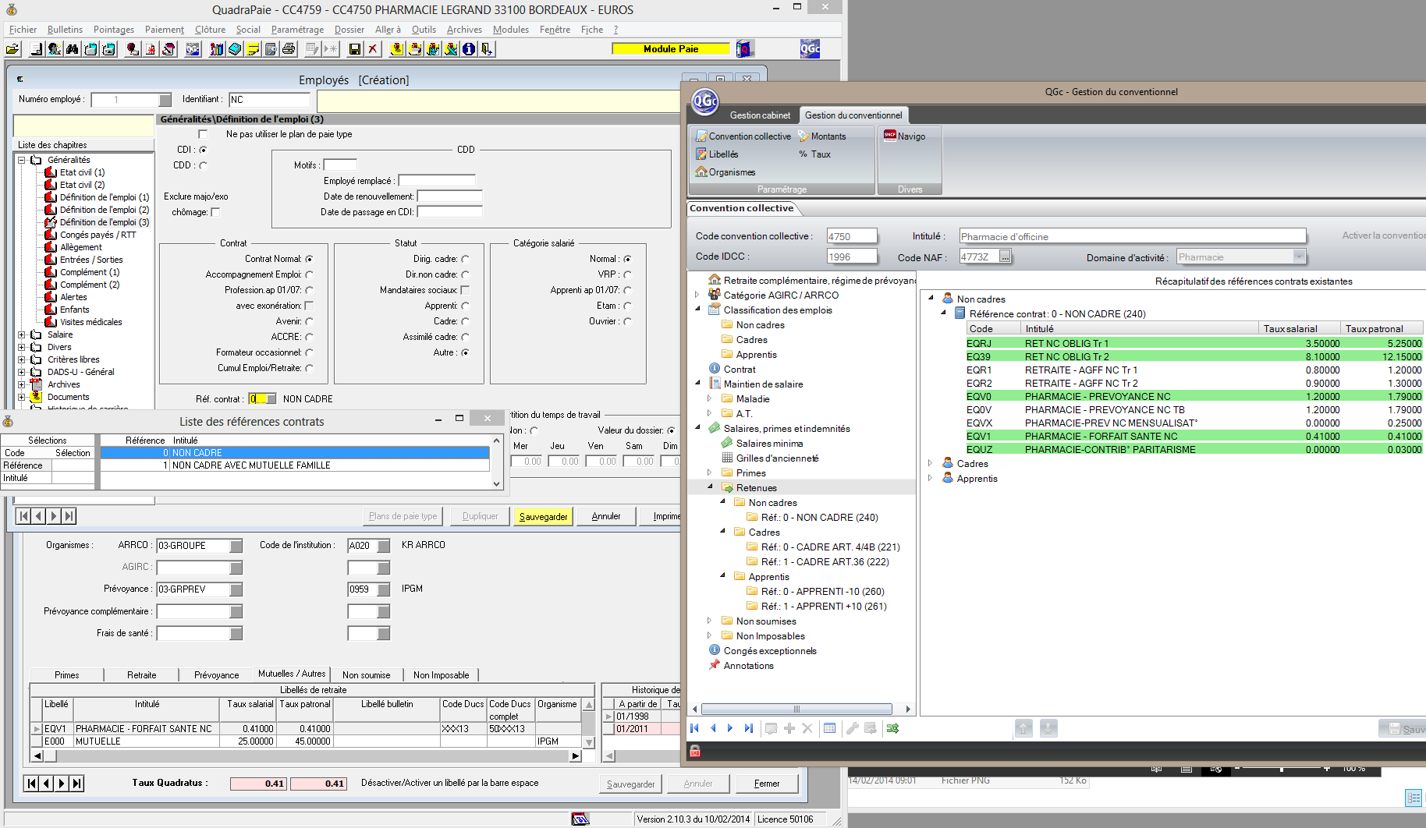Image resolution: width=1426 pixels, height=828 pixels.
Task: Click the yellow note icon in the toolbar
Action: click(x=254, y=49)
